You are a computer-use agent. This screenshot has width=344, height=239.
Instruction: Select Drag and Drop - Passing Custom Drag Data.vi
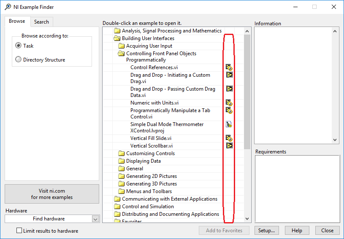pos(173,92)
